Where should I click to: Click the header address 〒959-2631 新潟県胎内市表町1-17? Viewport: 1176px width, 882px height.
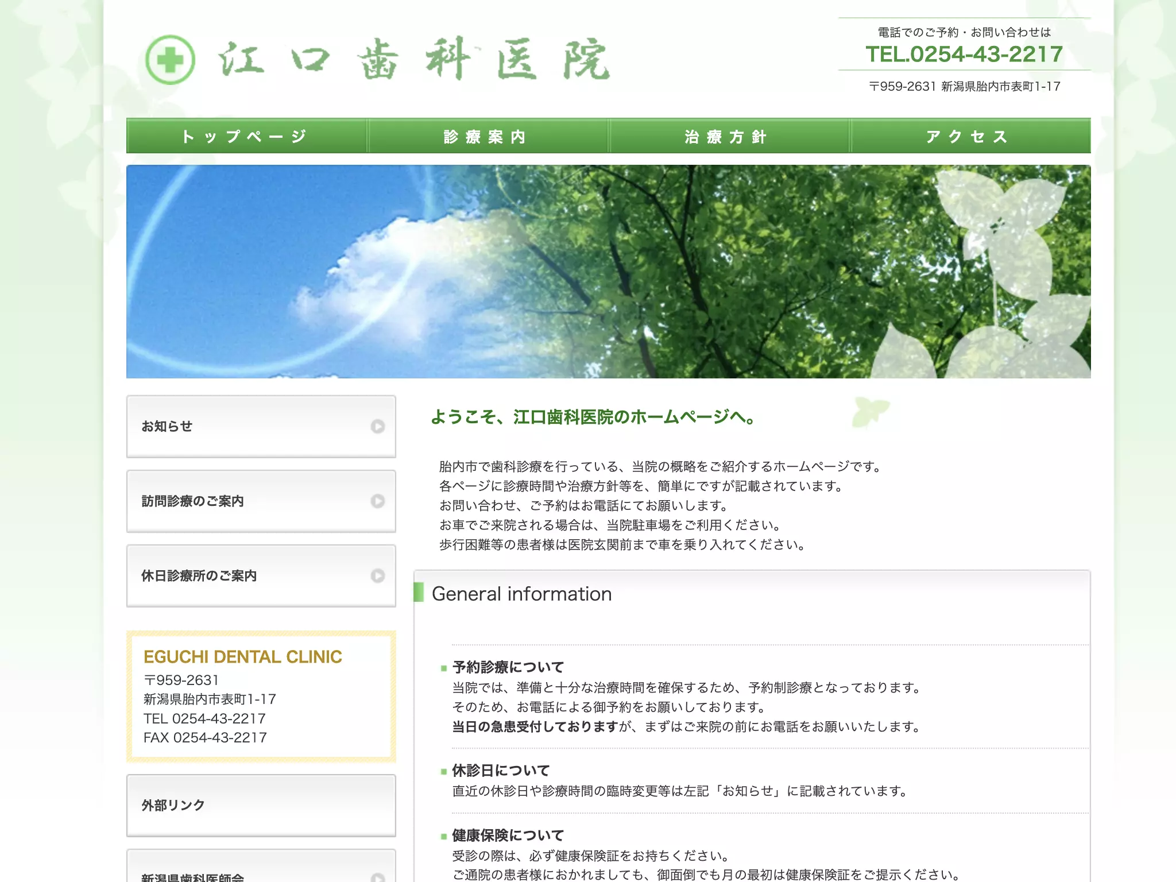[964, 86]
